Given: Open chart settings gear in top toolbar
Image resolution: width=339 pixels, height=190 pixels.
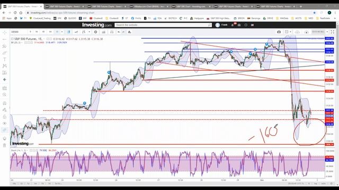Looking at the screenshot, I should [95, 32].
